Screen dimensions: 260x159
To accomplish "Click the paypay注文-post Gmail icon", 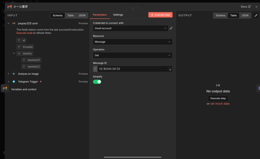I will tap(14, 23).
